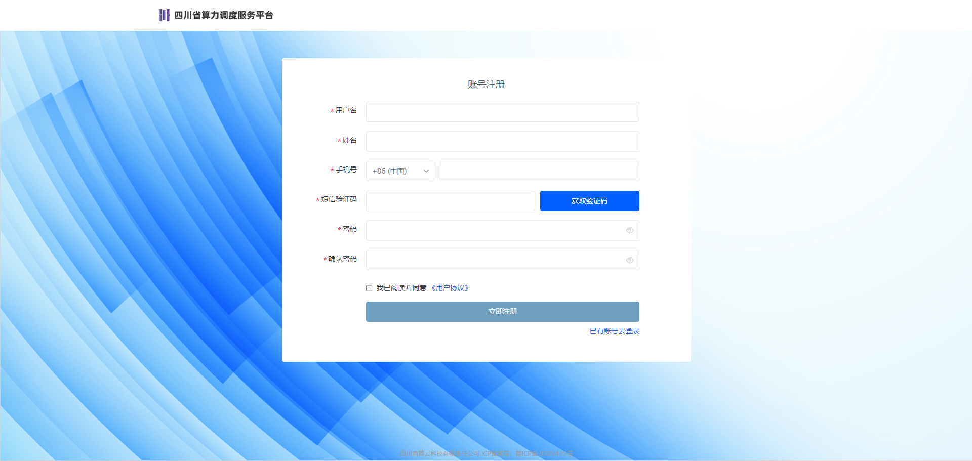Click the platform logo icon in the header
The height and width of the screenshot is (461, 972).
coord(164,15)
